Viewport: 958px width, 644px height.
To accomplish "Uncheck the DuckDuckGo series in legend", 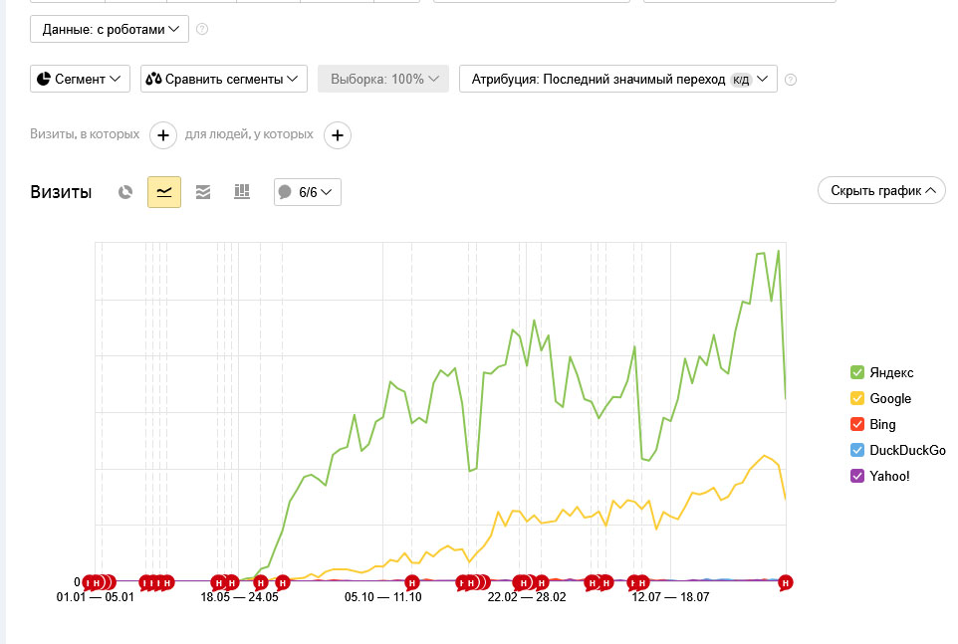I will click(857, 450).
